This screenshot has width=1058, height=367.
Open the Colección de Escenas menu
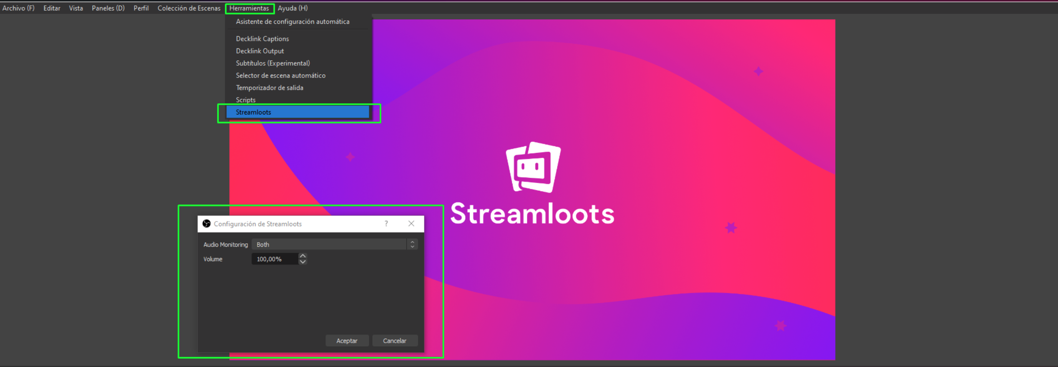(189, 8)
